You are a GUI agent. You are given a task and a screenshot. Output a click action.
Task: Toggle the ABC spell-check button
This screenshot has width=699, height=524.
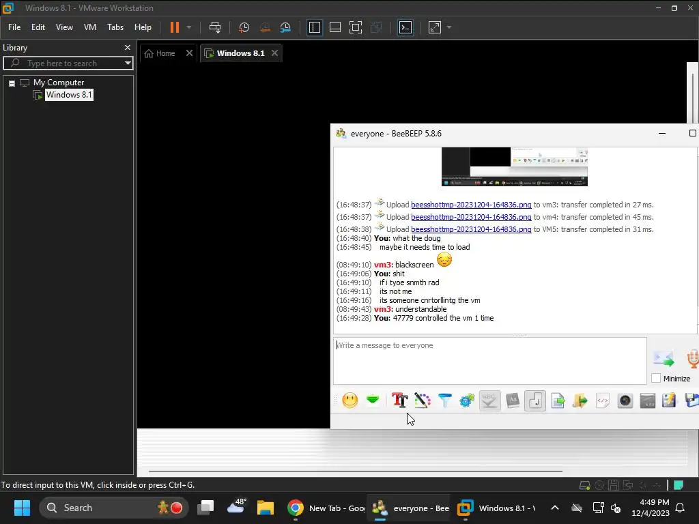(x=489, y=400)
